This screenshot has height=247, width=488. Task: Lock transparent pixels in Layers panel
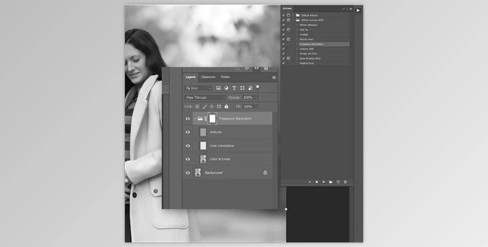click(x=197, y=107)
